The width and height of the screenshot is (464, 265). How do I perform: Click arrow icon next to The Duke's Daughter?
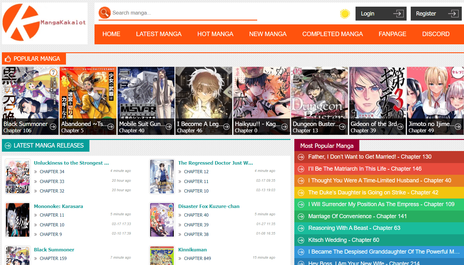pyautogui.click(x=301, y=193)
